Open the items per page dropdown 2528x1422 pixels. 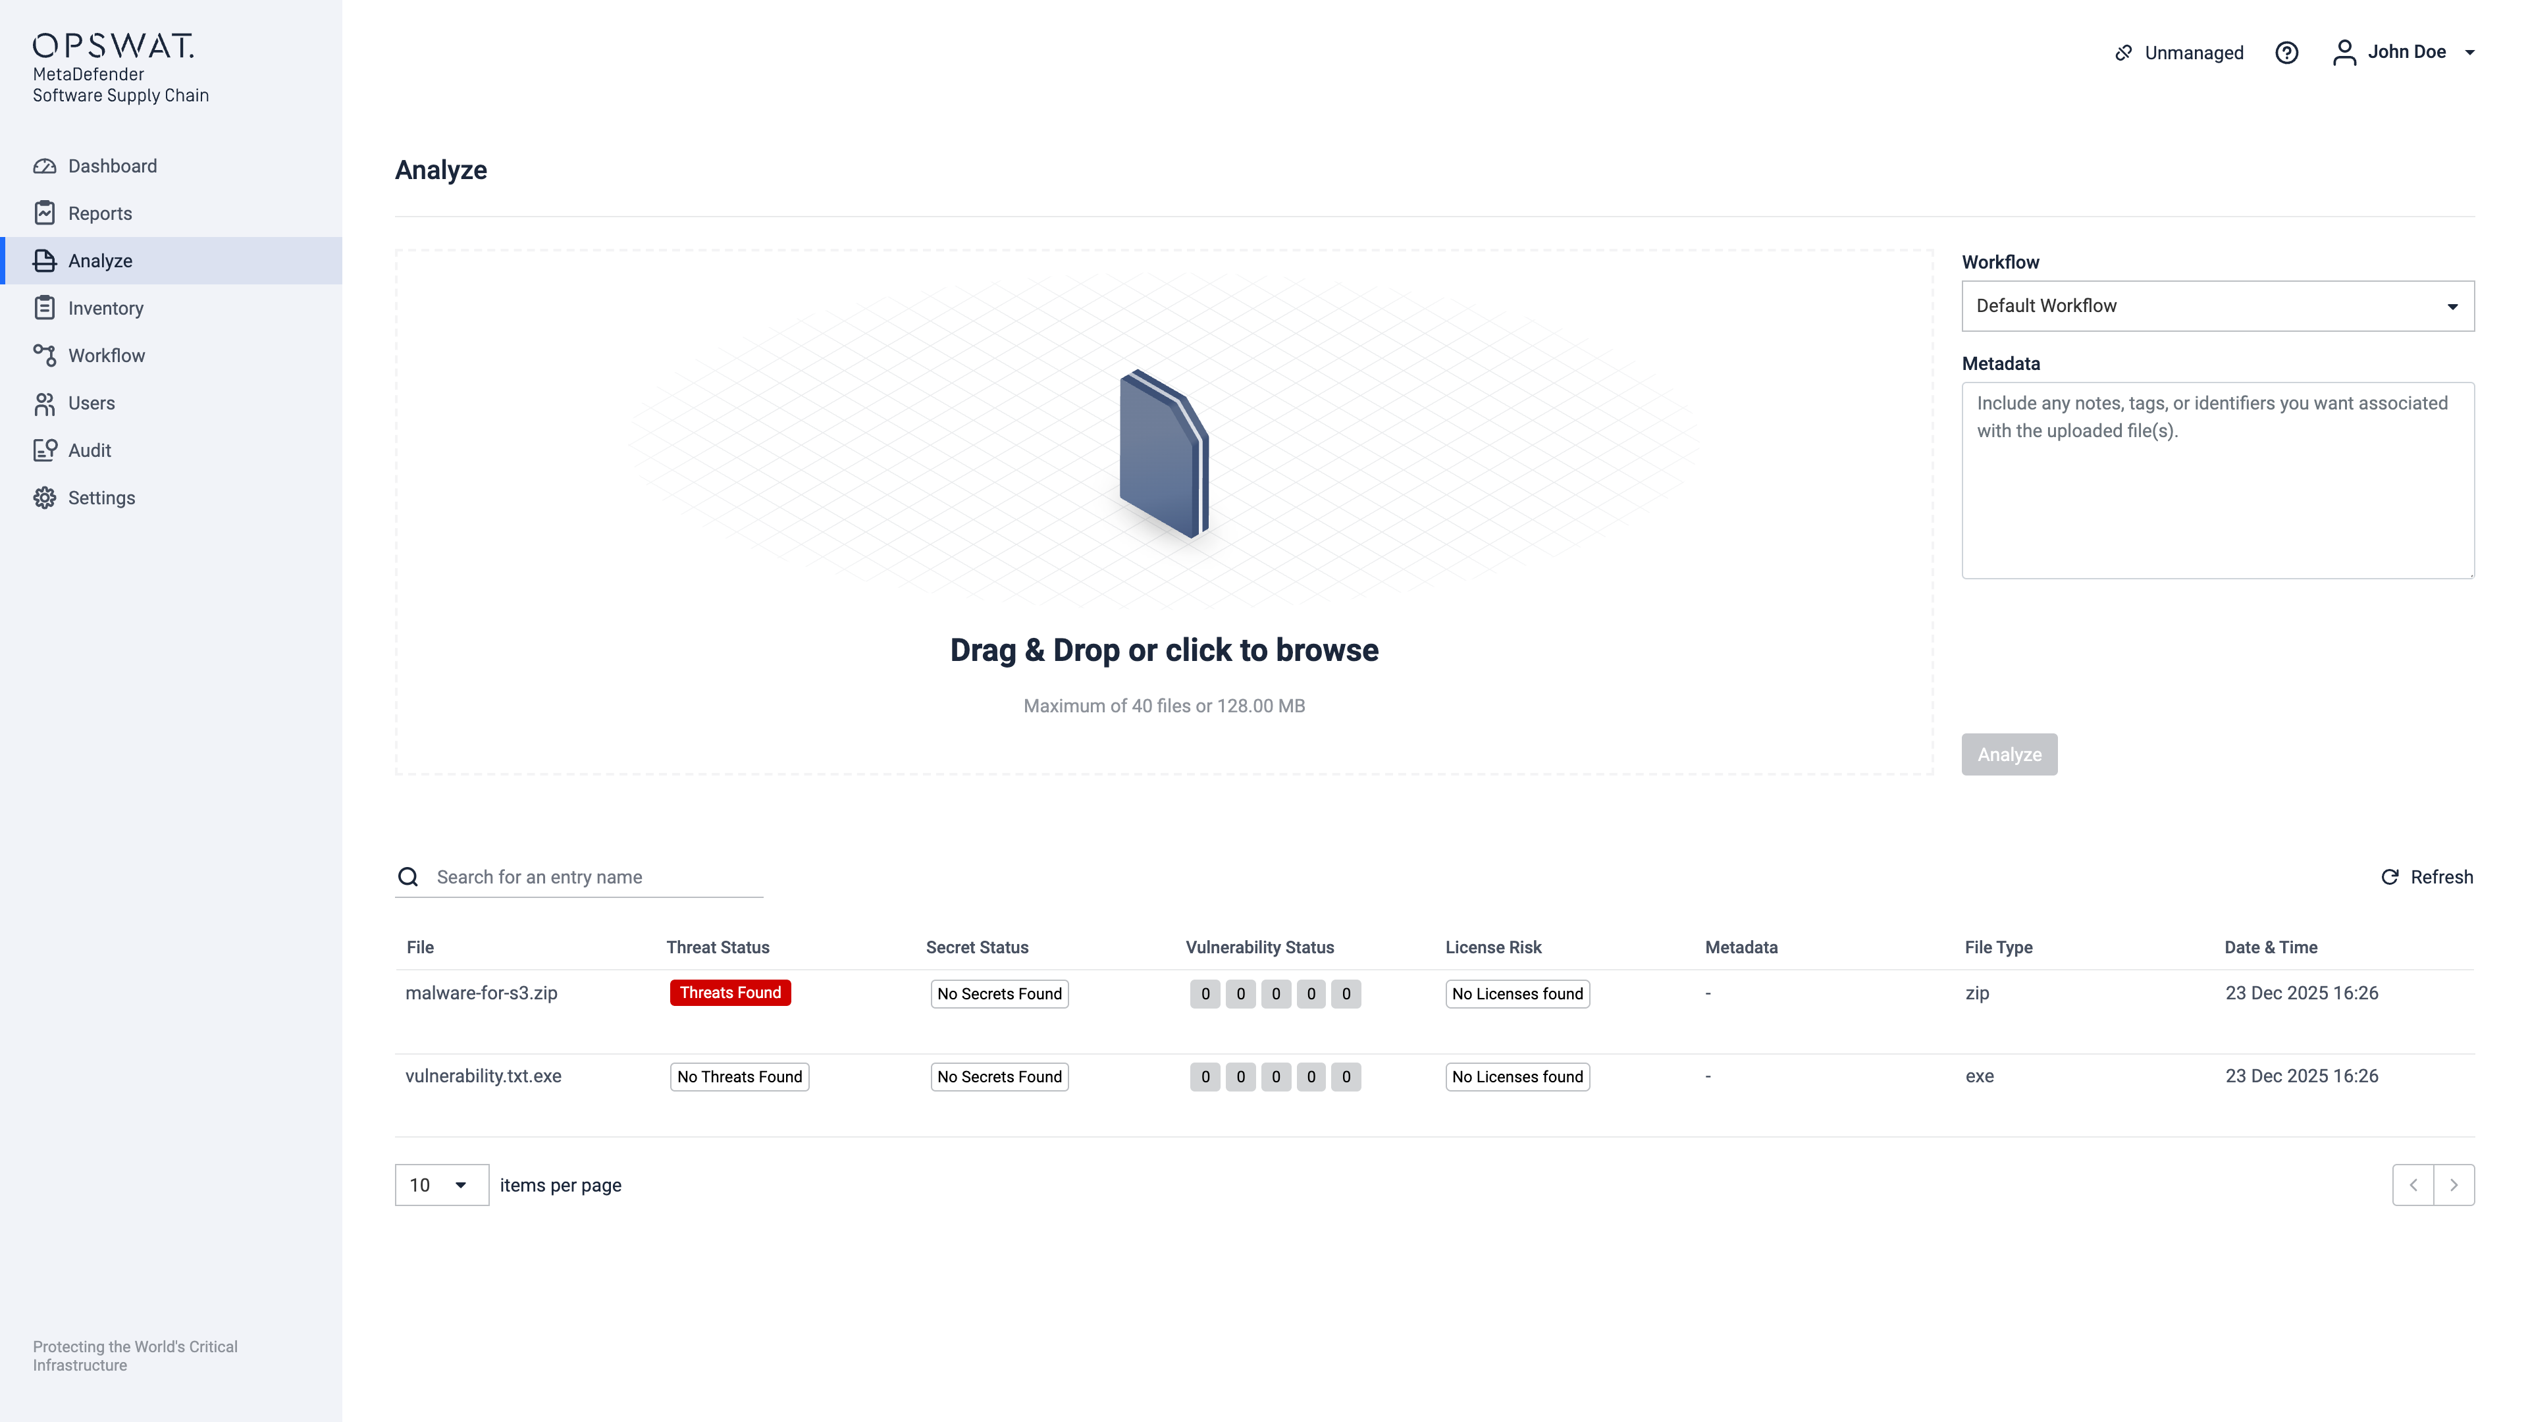[x=442, y=1184]
